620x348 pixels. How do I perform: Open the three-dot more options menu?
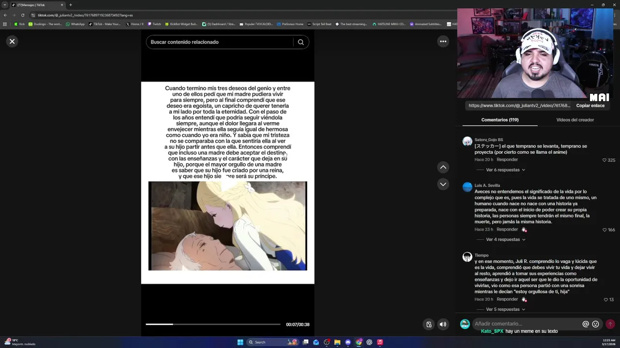[443, 42]
